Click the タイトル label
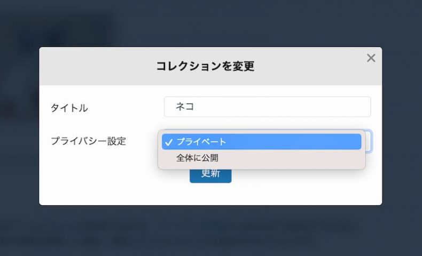 [x=69, y=108]
